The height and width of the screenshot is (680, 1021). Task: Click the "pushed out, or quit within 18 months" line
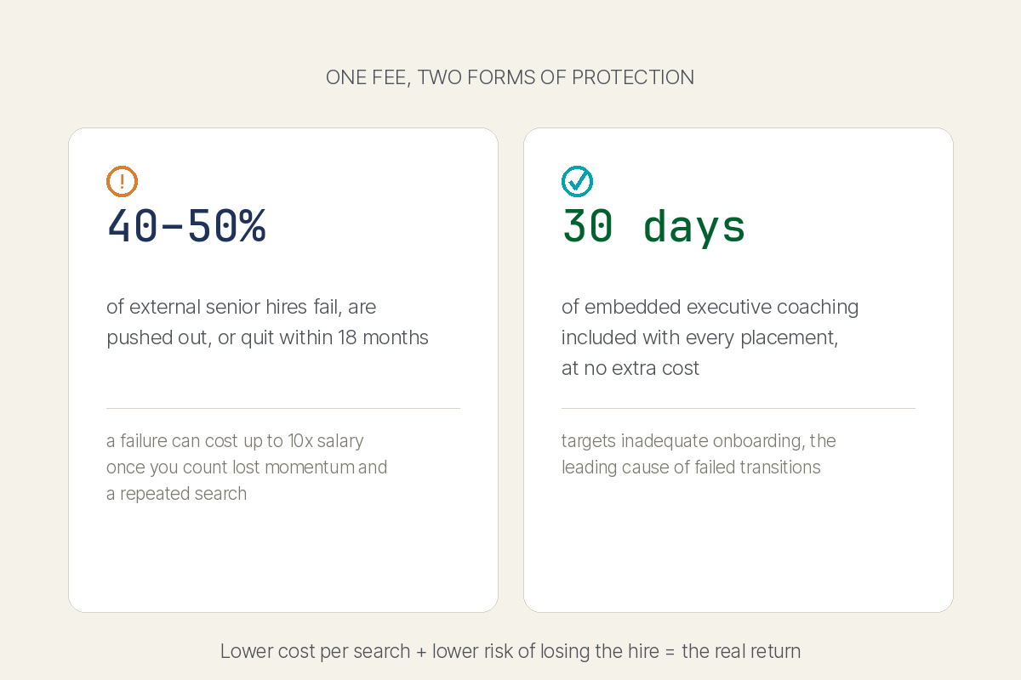(x=267, y=337)
